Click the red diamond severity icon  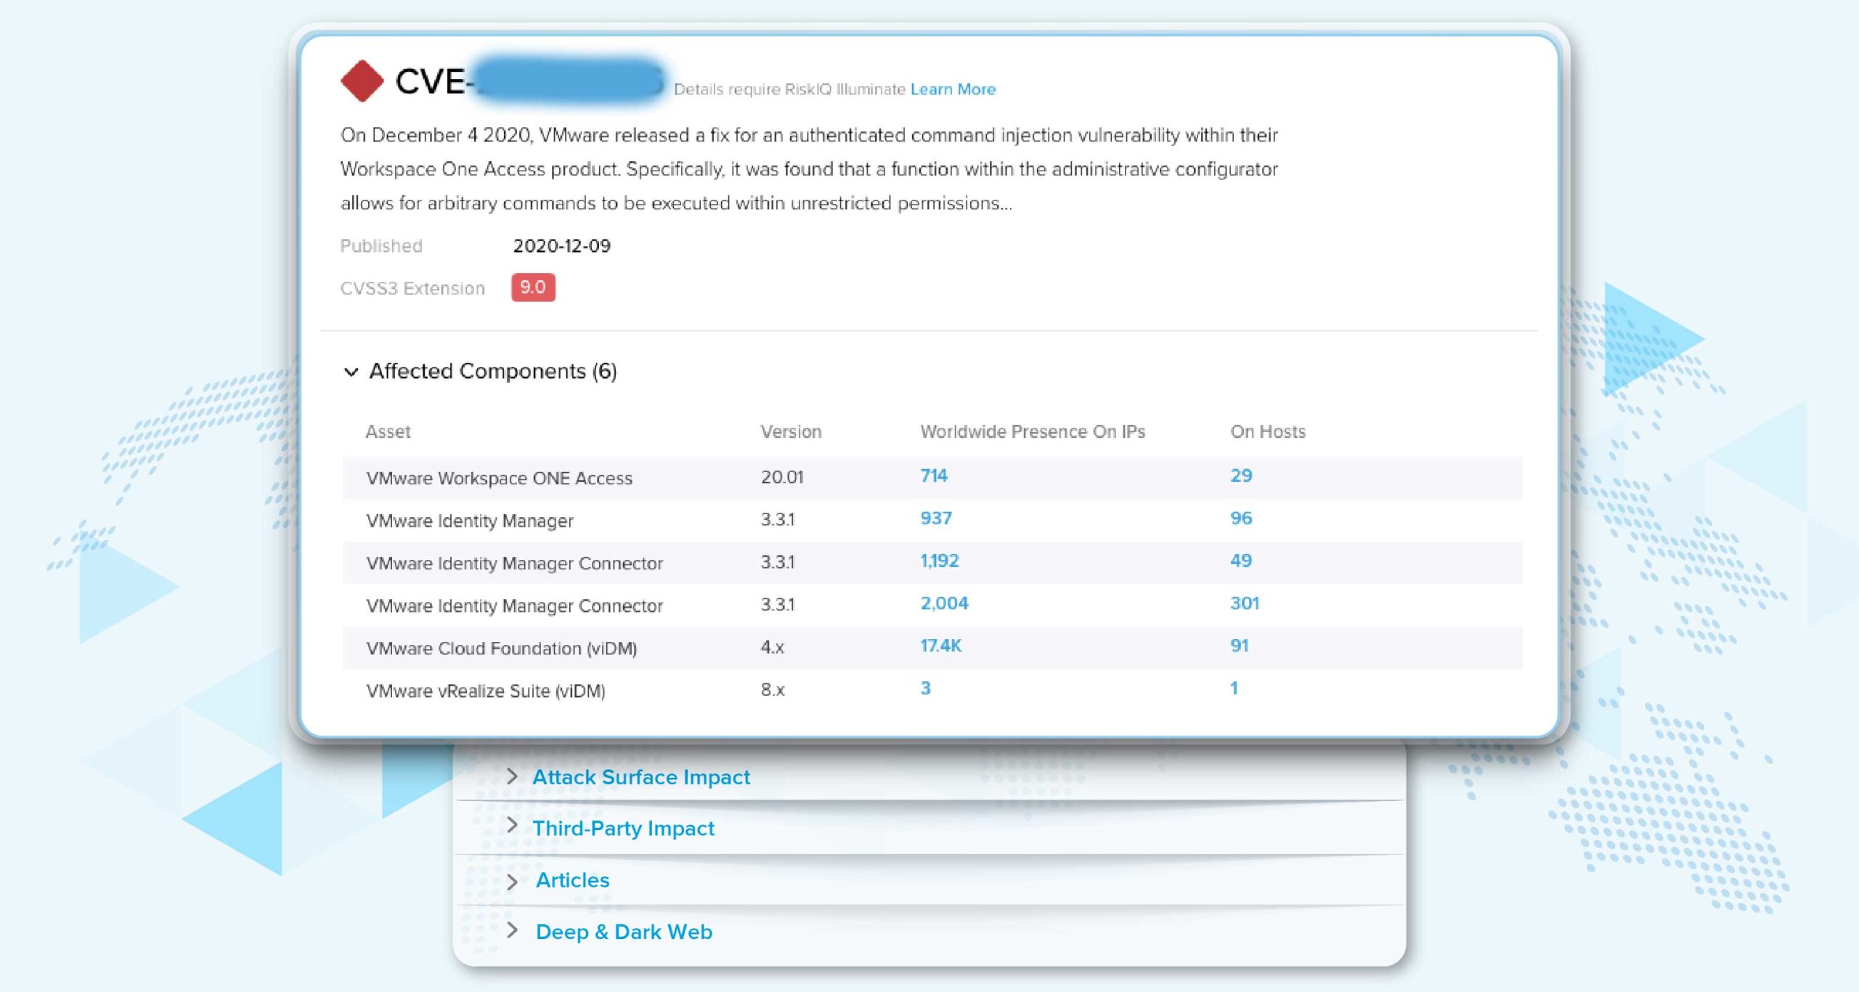pyautogui.click(x=362, y=81)
